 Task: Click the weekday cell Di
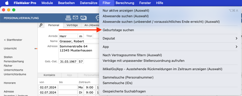80,92
